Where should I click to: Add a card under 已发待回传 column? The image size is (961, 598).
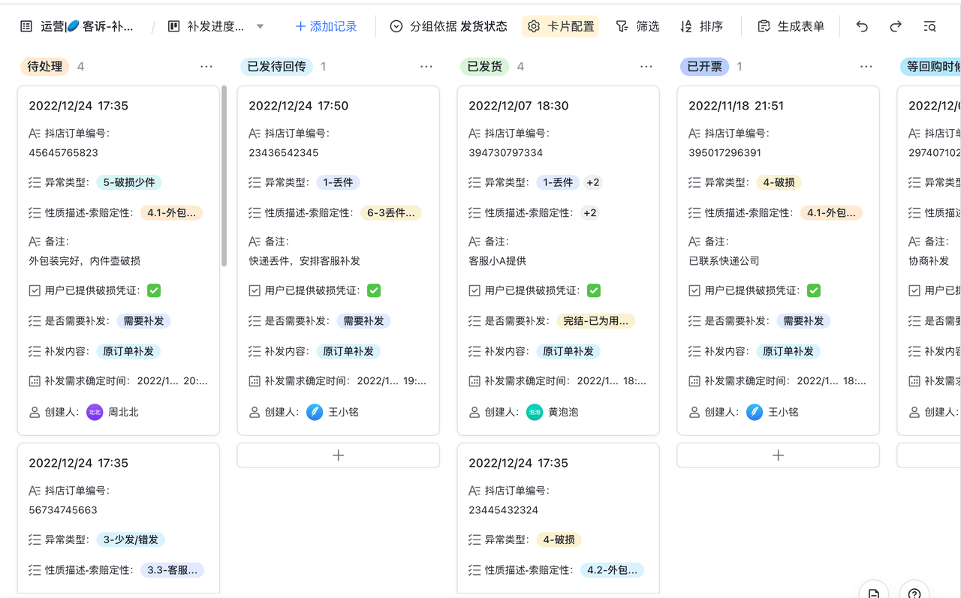tap(338, 455)
